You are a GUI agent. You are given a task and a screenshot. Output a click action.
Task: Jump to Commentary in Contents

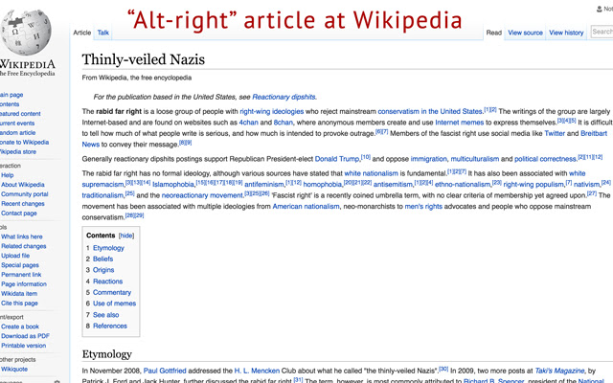point(112,292)
